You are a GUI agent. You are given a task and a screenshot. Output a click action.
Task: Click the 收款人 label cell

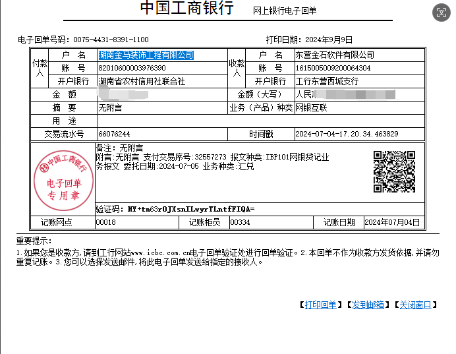point(237,68)
